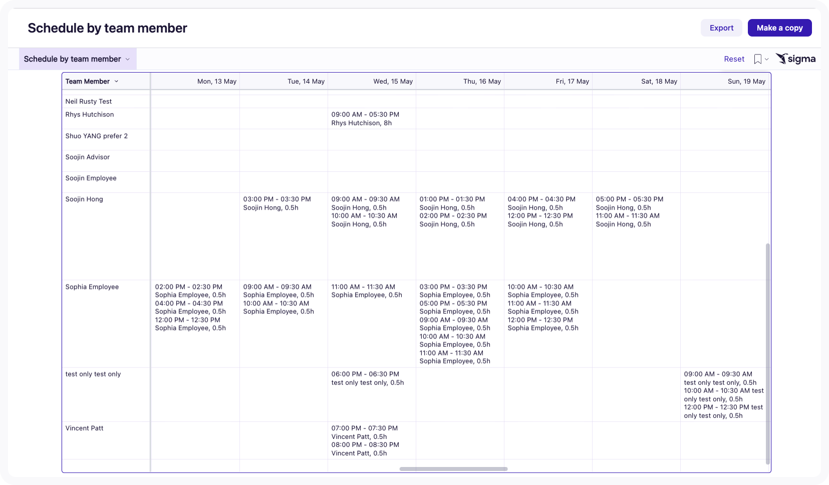
Task: Click the Make a copy button
Action: click(x=779, y=28)
